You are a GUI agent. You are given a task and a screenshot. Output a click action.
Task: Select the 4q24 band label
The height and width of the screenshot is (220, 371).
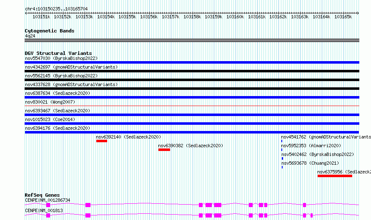pos(30,36)
